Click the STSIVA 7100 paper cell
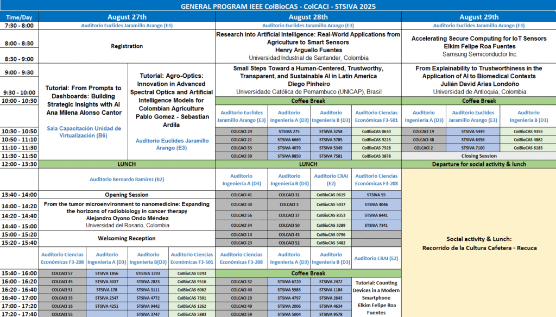Screen dimensions: 556x317 pyautogui.click(x=473, y=148)
